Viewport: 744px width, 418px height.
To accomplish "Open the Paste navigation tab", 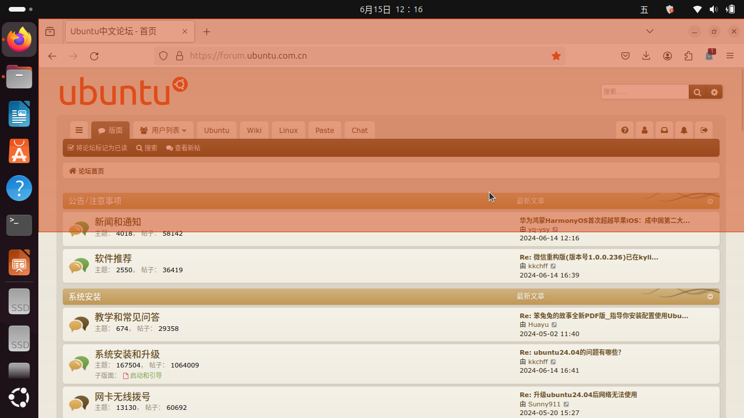I will pyautogui.click(x=325, y=130).
